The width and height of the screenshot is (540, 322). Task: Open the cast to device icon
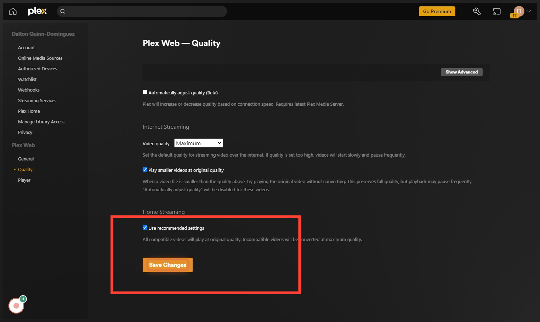coord(497,11)
